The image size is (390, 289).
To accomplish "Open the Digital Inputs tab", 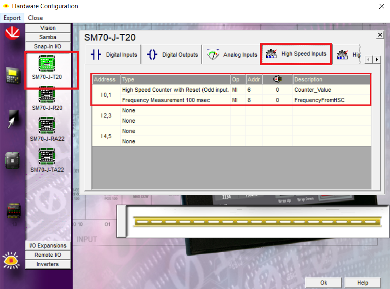I will (113, 54).
